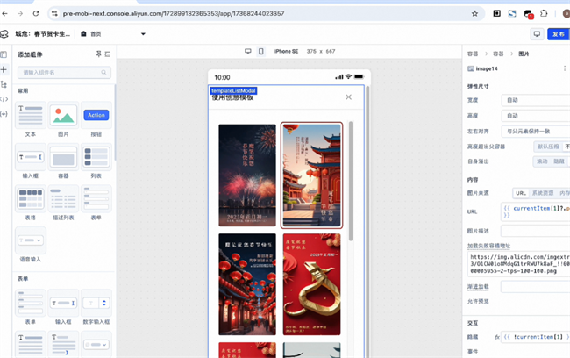Open the outline tree icon in left sidebar
The image size is (570, 358).
(x=4, y=84)
